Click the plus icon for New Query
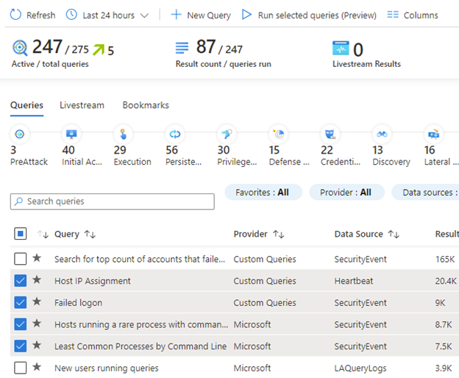The height and width of the screenshot is (378, 459). pyautogui.click(x=177, y=15)
